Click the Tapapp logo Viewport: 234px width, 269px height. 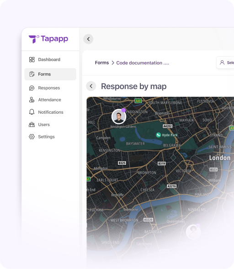48,39
